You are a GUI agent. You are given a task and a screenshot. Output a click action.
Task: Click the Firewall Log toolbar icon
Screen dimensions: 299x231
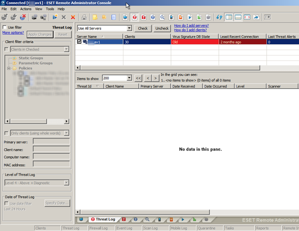pyautogui.click(x=144, y=17)
